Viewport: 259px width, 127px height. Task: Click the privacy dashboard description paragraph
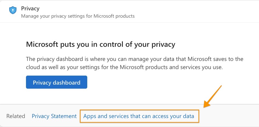(135, 63)
